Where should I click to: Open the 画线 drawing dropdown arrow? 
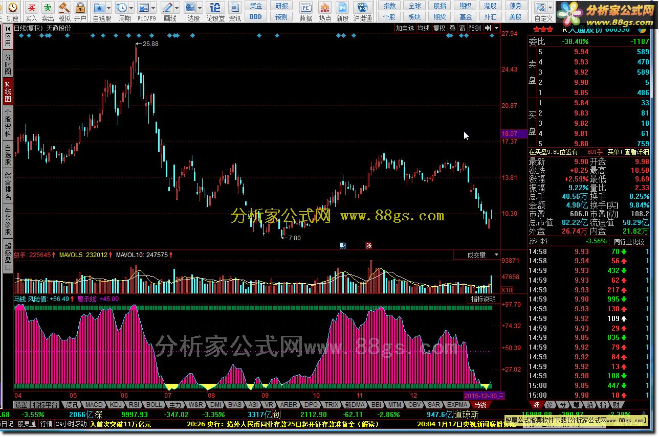(x=177, y=8)
